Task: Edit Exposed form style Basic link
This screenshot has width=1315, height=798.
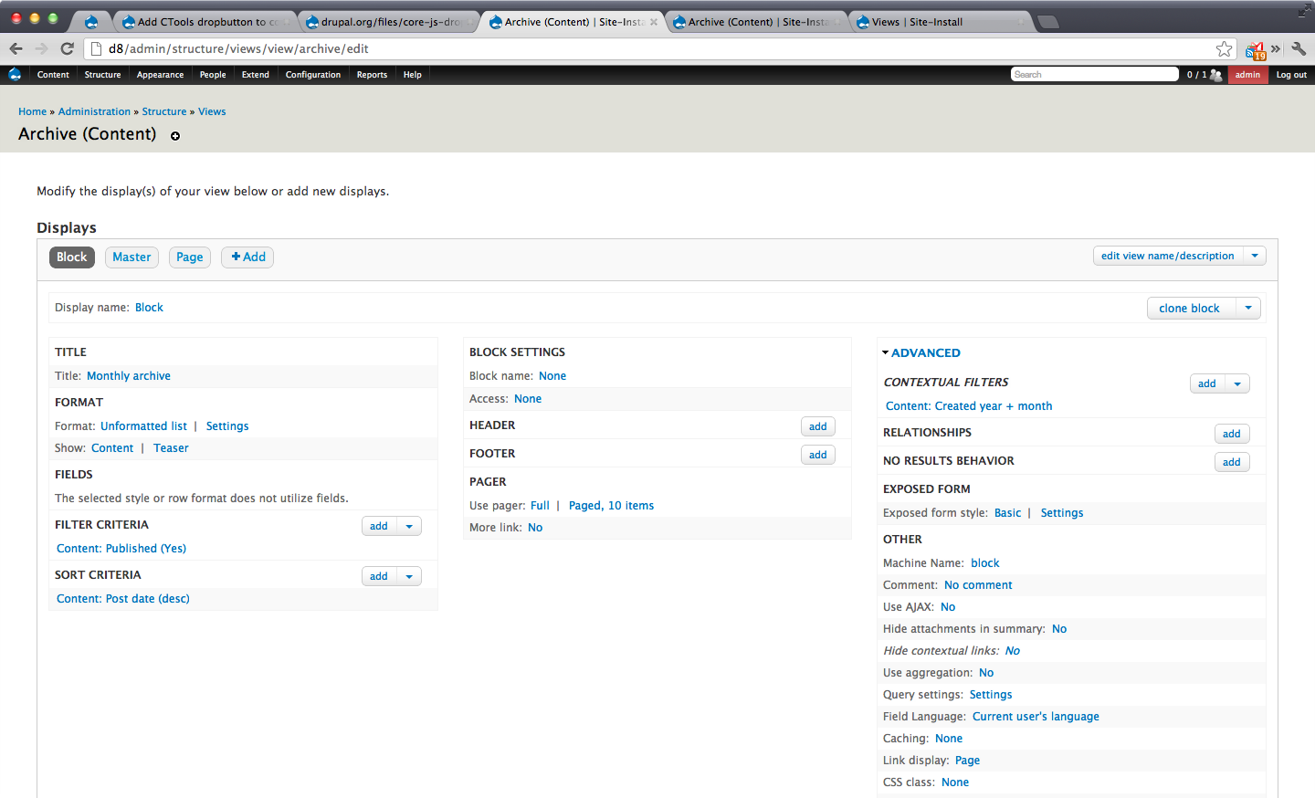Action: pyautogui.click(x=1007, y=513)
